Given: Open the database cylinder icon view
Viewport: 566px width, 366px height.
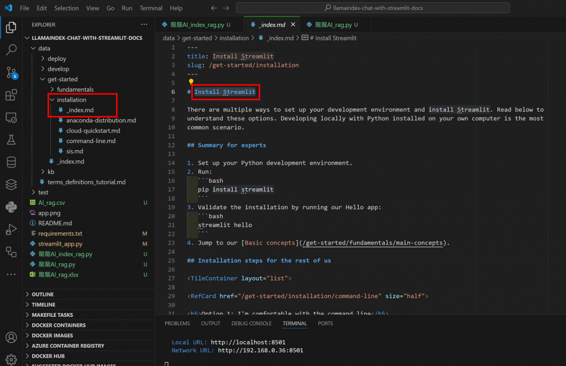Looking at the screenshot, I should pyautogui.click(x=11, y=162).
